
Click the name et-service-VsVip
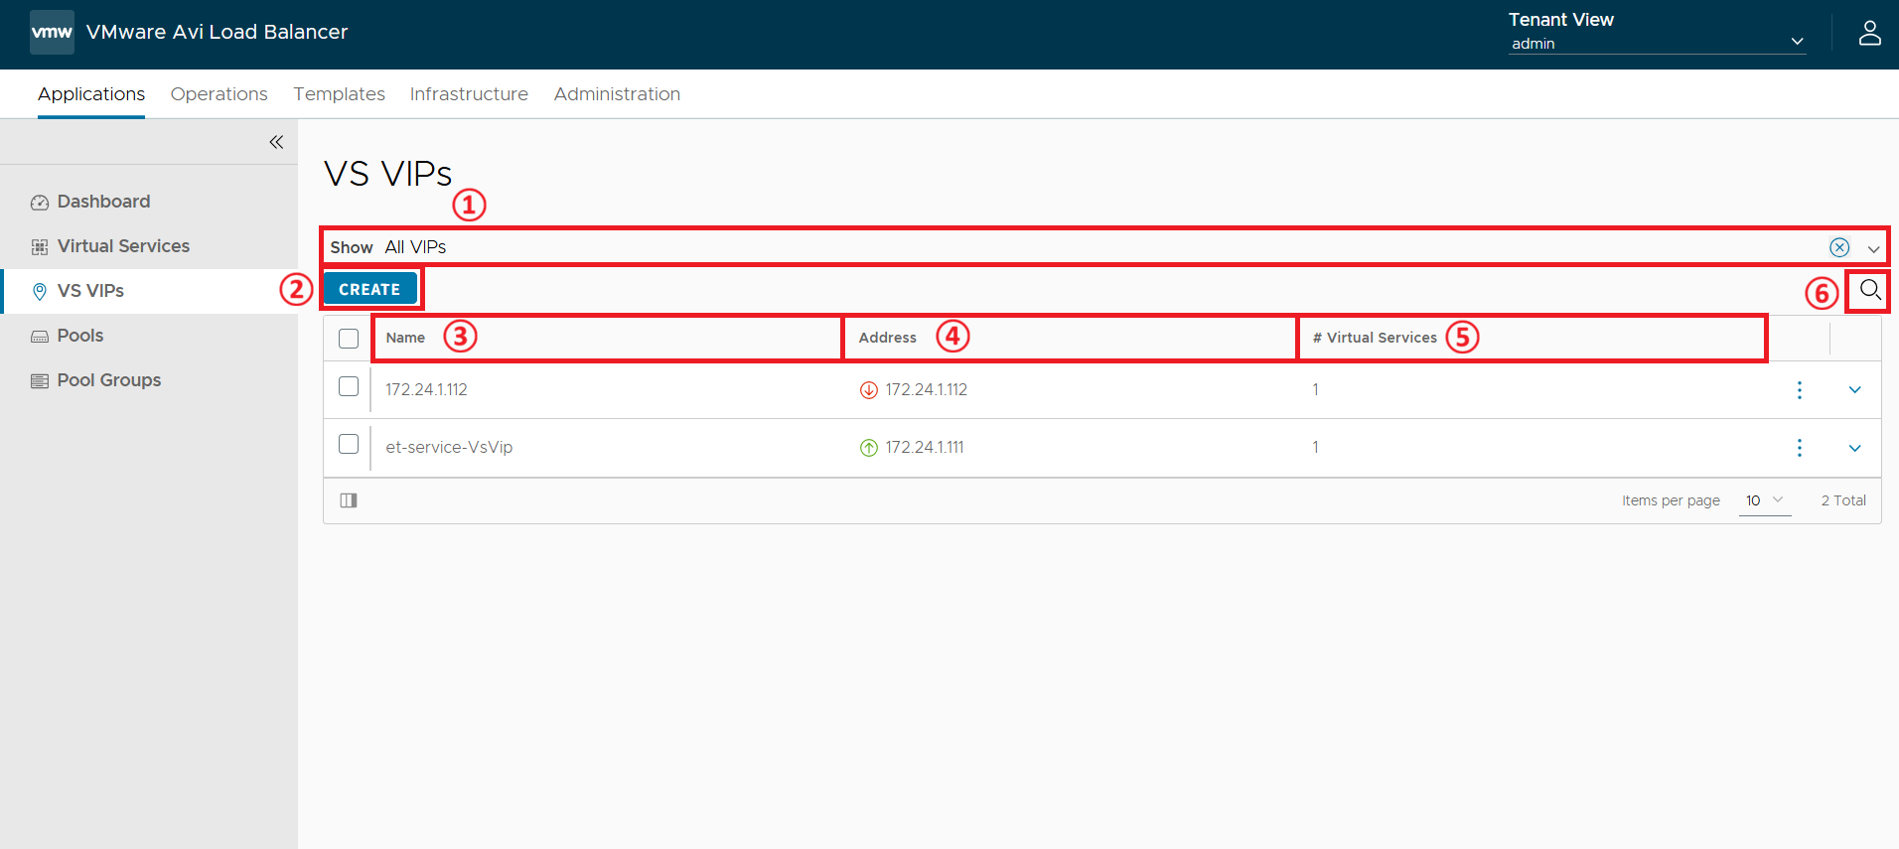point(449,447)
